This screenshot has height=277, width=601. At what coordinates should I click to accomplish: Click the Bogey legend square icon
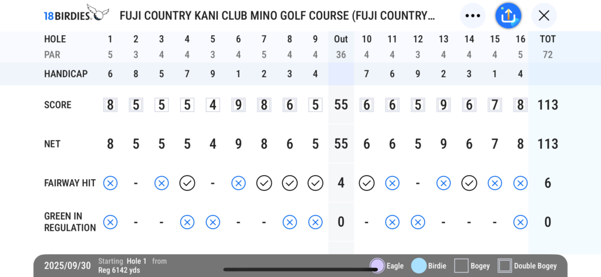coord(461,266)
